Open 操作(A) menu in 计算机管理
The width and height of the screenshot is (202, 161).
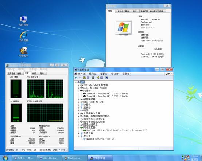pyautogui.click(x=93, y=74)
